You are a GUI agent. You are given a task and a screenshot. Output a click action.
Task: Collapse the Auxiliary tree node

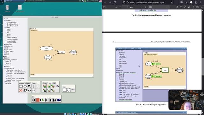5,20
